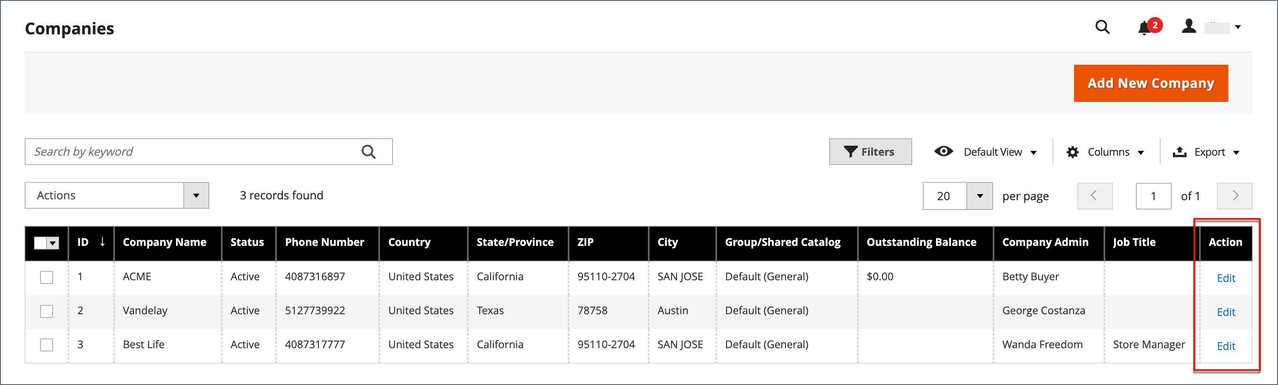Focus the Search by keyword field
Screen dimensions: 1278x385
[x=208, y=152]
